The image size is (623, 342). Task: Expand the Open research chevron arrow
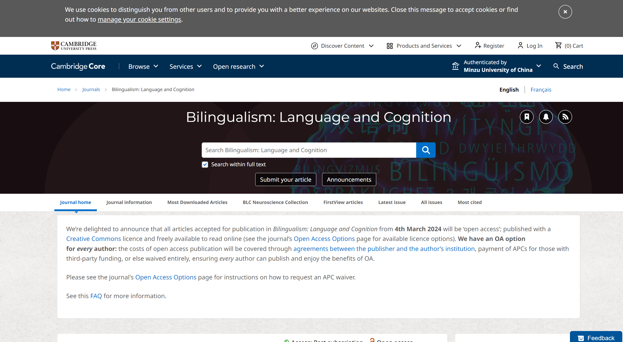pyautogui.click(x=262, y=66)
